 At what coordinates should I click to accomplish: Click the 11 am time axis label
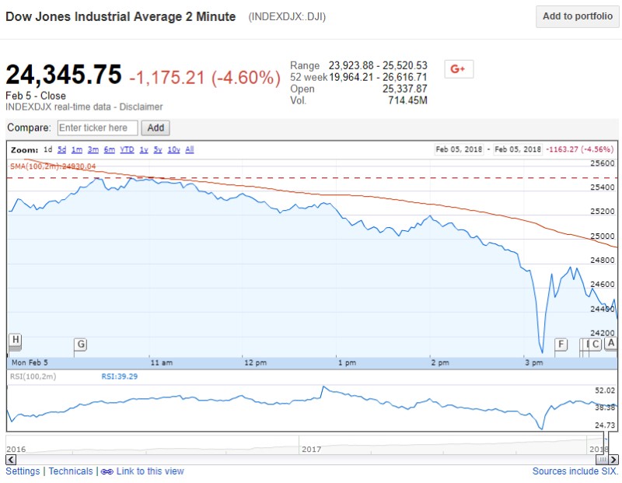coord(162,362)
